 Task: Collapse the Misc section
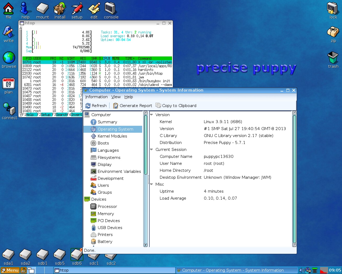[x=151, y=184]
